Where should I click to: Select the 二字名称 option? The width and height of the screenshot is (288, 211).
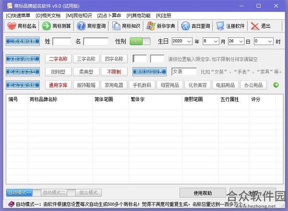[x=58, y=59]
